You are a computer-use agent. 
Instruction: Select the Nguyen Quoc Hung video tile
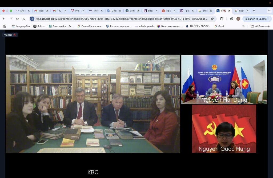[x=224, y=129]
